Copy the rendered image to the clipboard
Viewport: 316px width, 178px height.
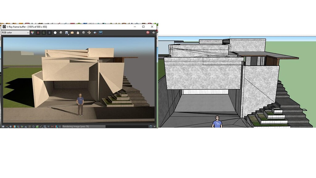pos(78,32)
